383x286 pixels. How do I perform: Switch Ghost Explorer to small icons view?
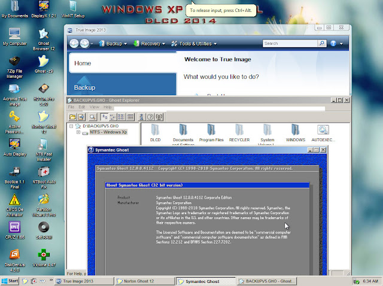(x=113, y=117)
